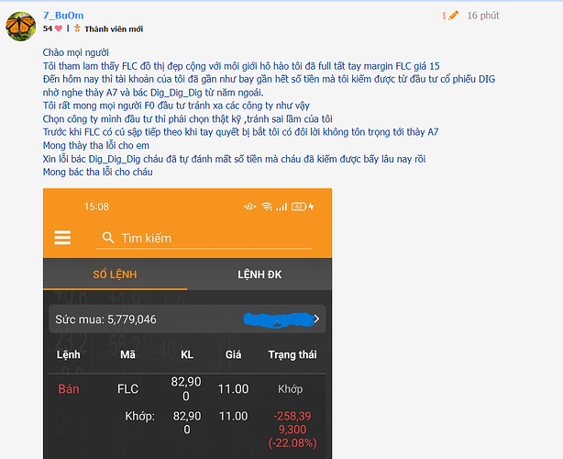563x459 pixels.
Task: Open the hamburger menu in the trading app
Action: tap(62, 238)
